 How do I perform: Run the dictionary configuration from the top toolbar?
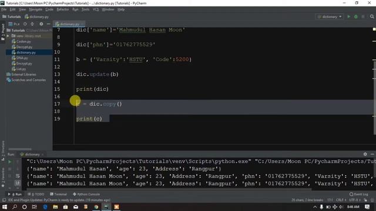(348, 16)
